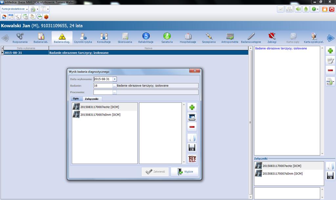336x200 pixels.
Task: Remove attachment with red minus in dialog
Action: tap(192, 127)
